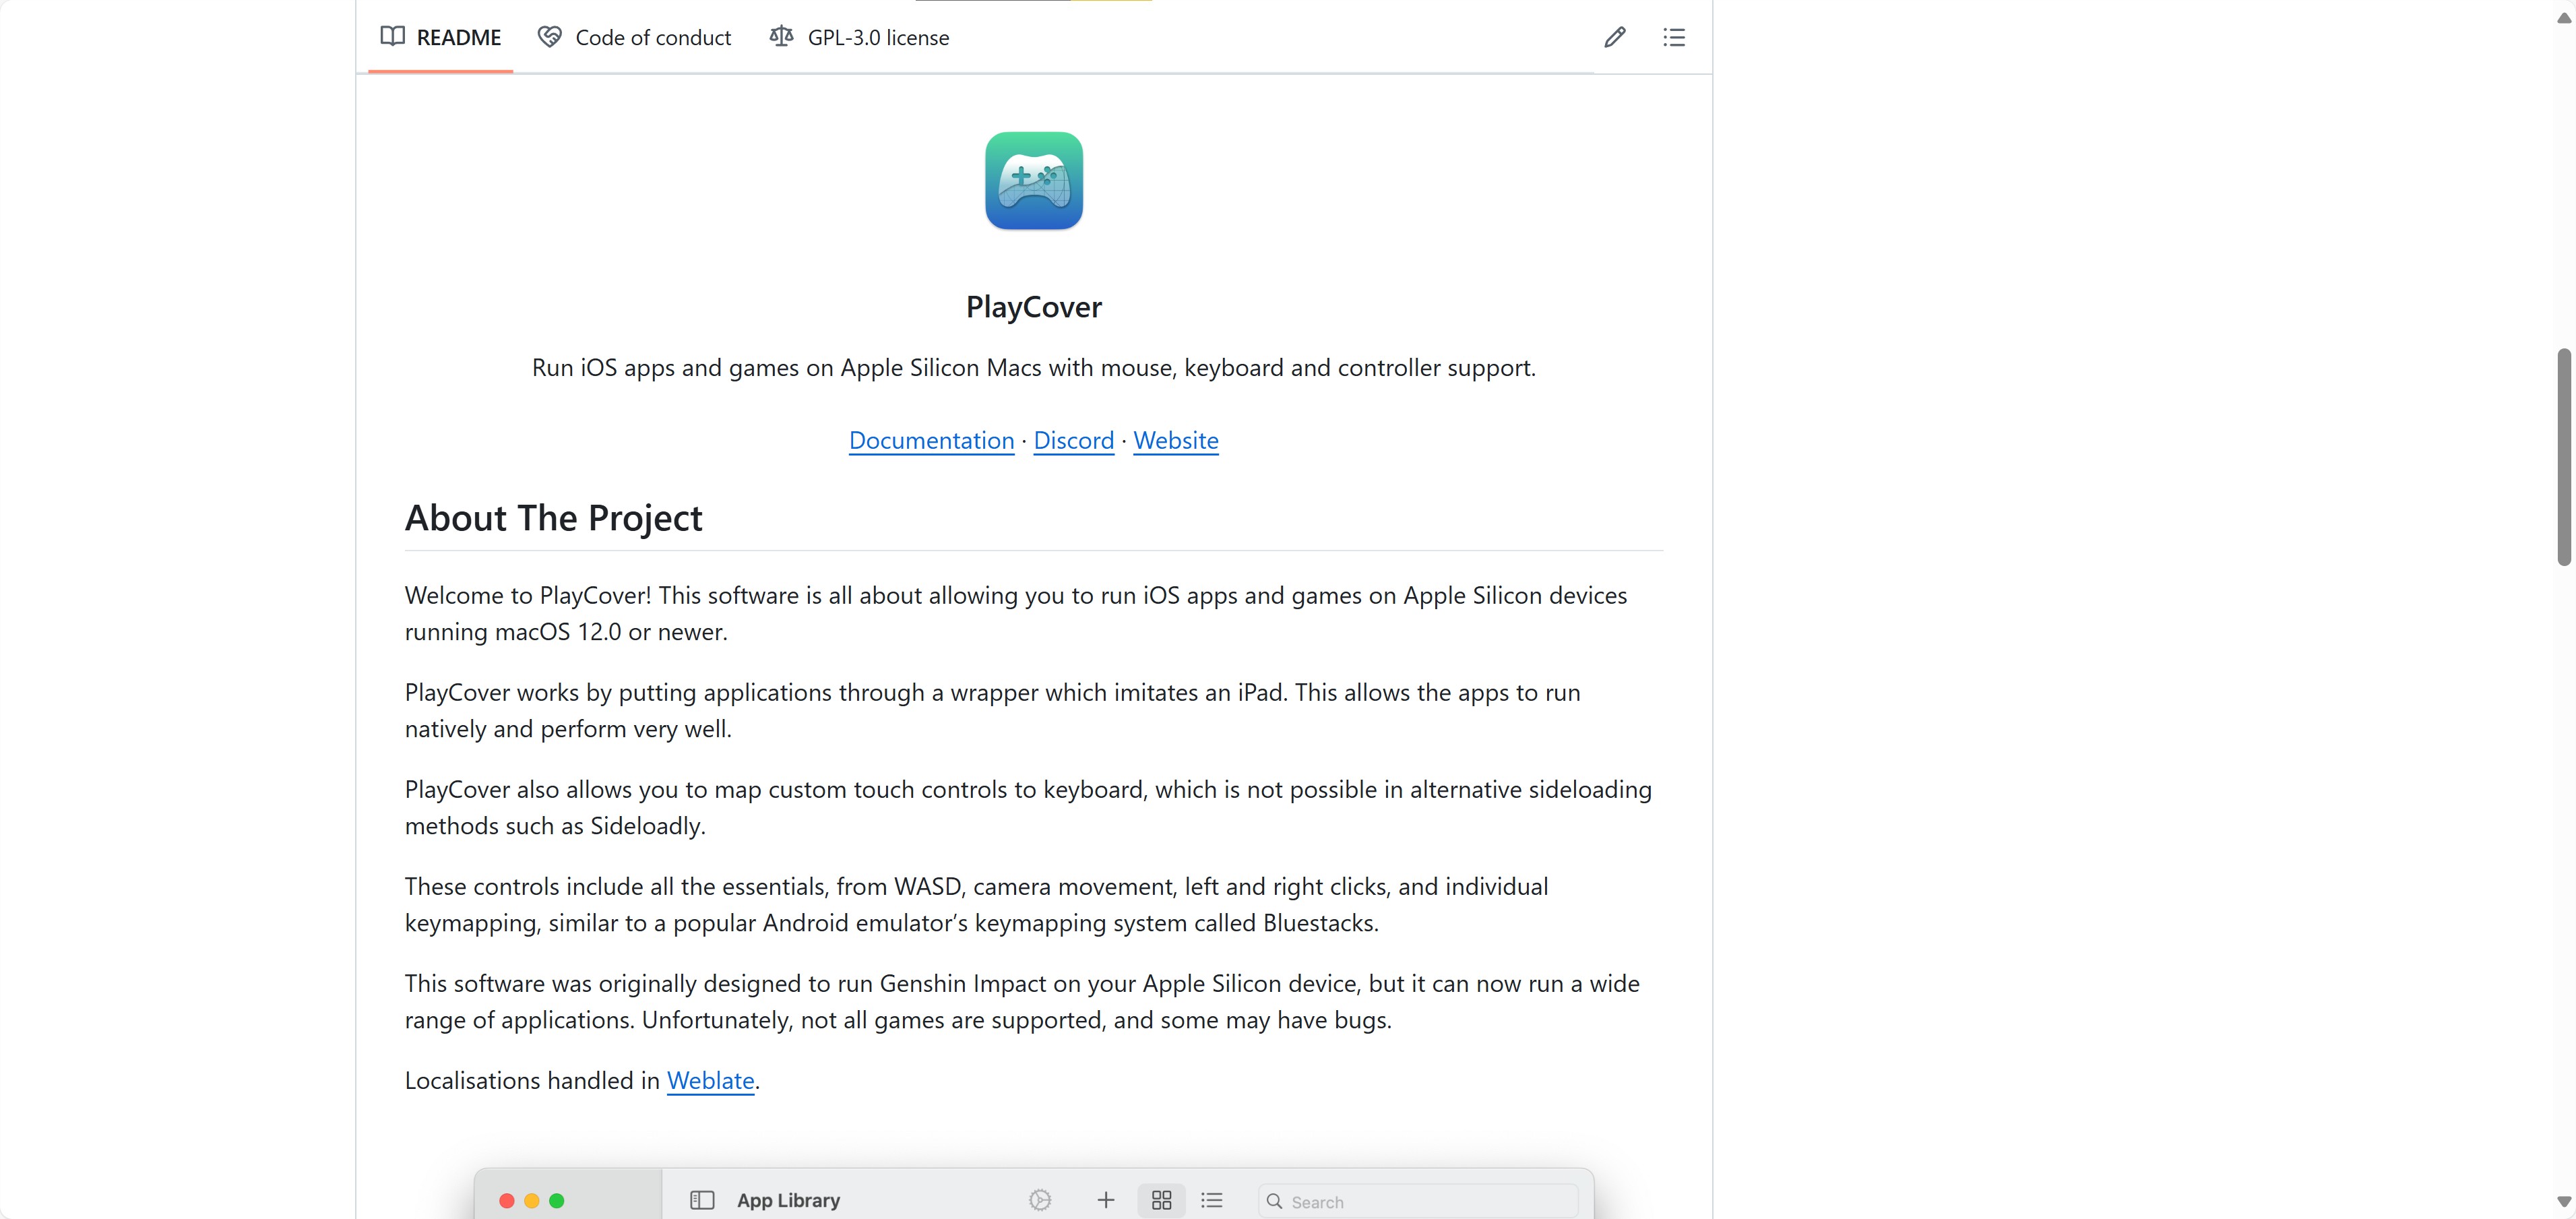The image size is (2576, 1219).
Task: Click the paragraph about imitating an iPad
Action: (993, 710)
